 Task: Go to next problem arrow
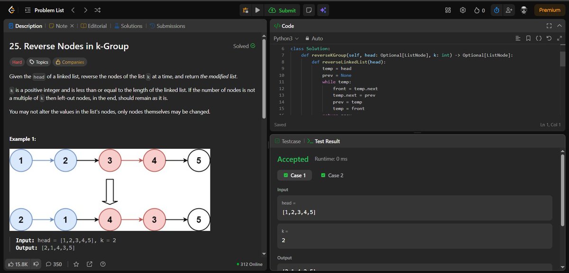click(x=85, y=10)
